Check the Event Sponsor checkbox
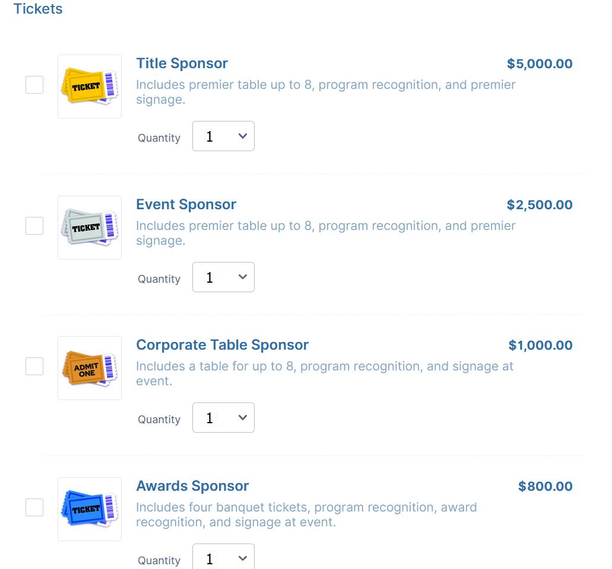Screen dimensions: 612x569 coord(34,226)
